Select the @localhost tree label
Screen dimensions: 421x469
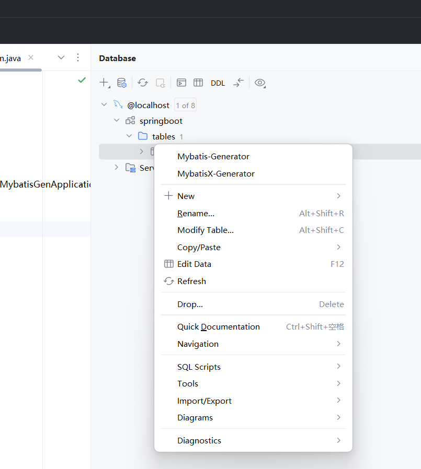148,105
